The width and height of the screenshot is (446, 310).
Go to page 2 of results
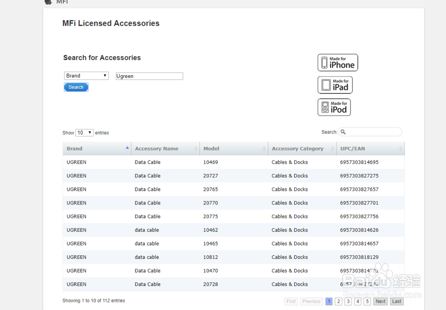point(339,301)
